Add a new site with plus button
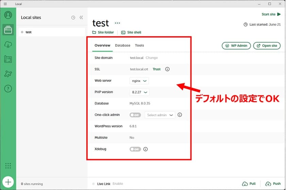286x190 pixels. 8,182
